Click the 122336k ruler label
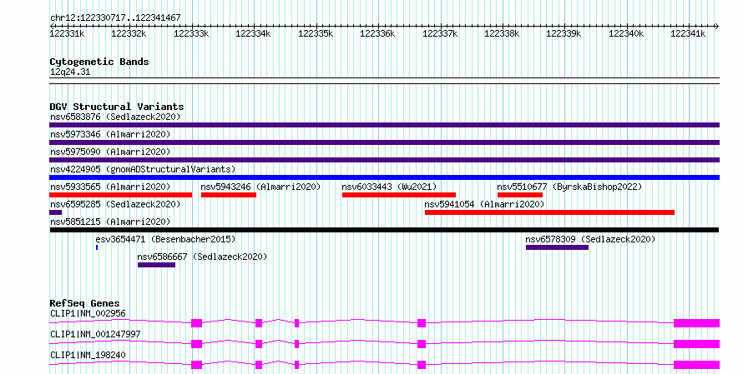This screenshot has height=374, width=743. pos(377,33)
